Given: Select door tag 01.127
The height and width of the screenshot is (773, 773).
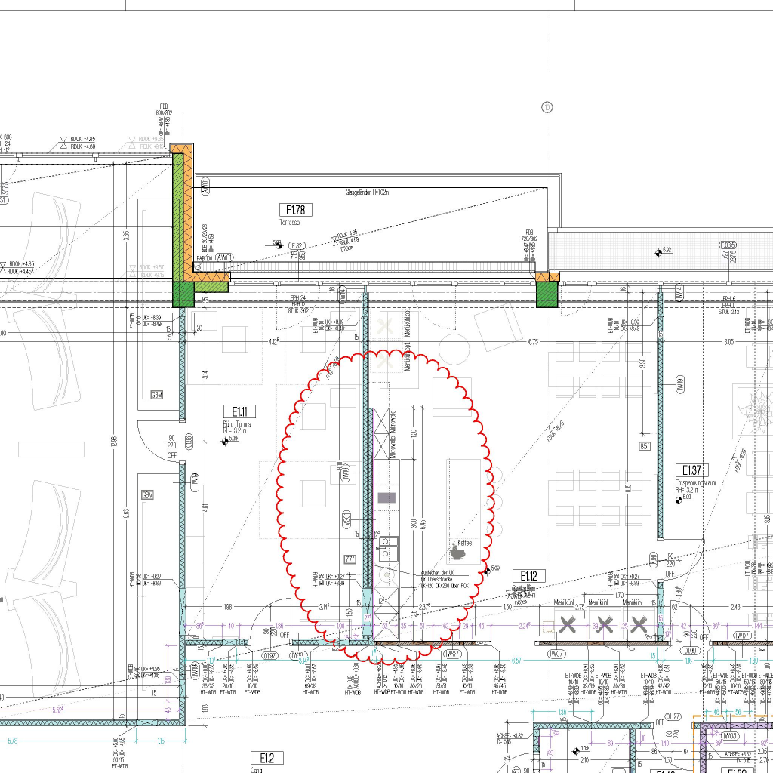Looking at the screenshot, I should tap(673, 716).
